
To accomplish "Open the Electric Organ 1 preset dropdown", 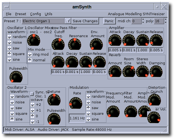I will pyautogui.click(x=43, y=21).
